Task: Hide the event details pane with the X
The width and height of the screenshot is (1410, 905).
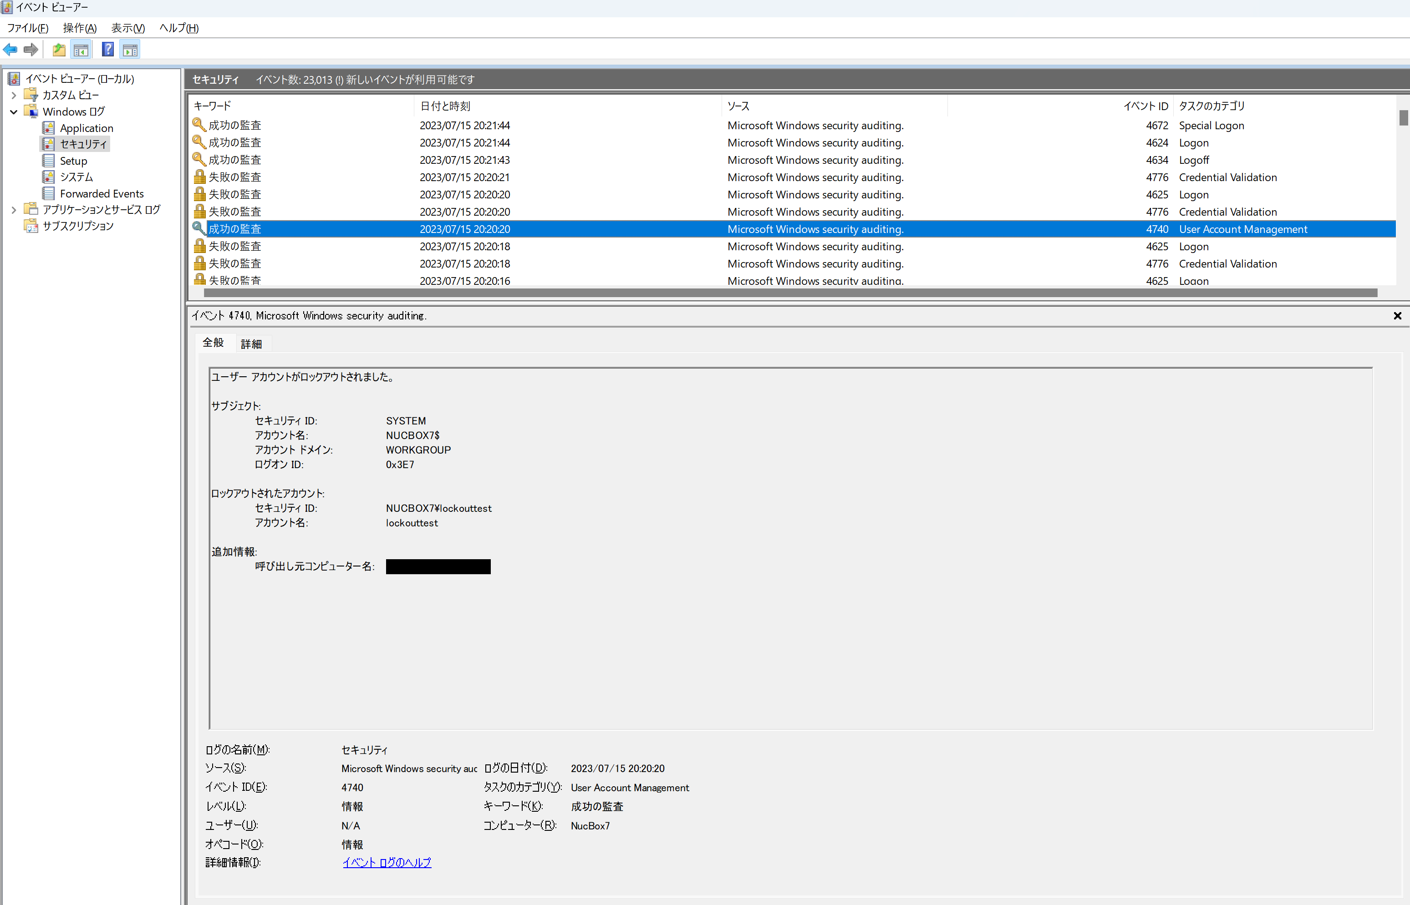Action: (x=1398, y=316)
